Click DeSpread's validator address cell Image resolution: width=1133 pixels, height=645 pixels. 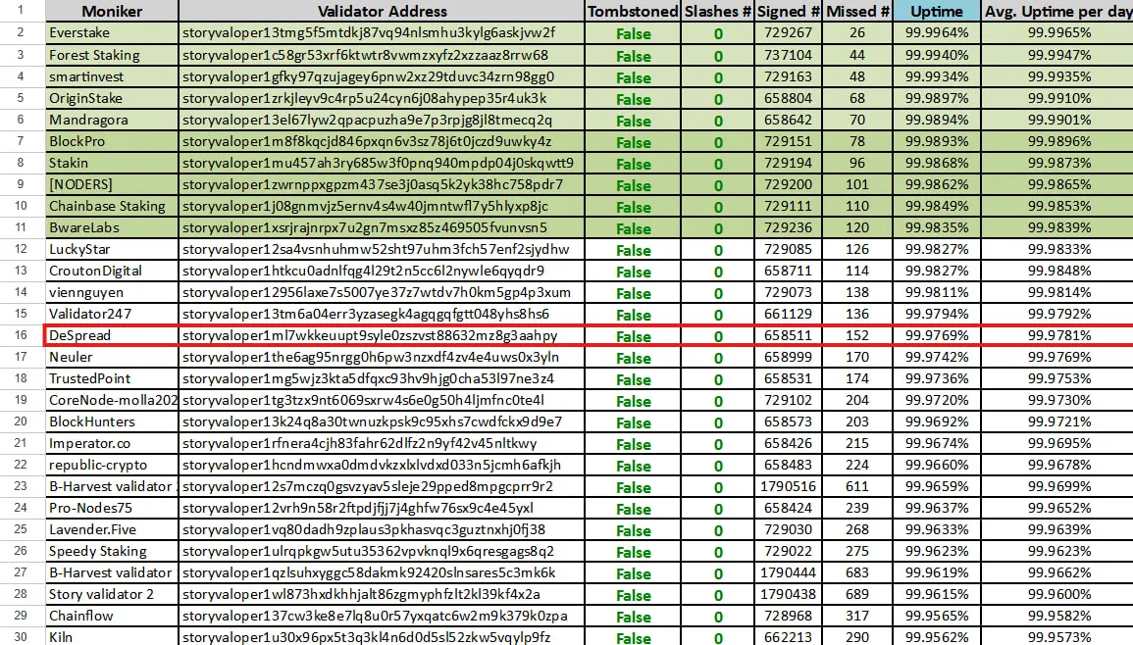coord(382,335)
